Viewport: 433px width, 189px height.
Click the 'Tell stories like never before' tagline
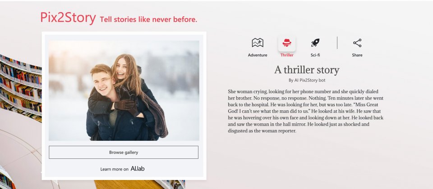148,19
